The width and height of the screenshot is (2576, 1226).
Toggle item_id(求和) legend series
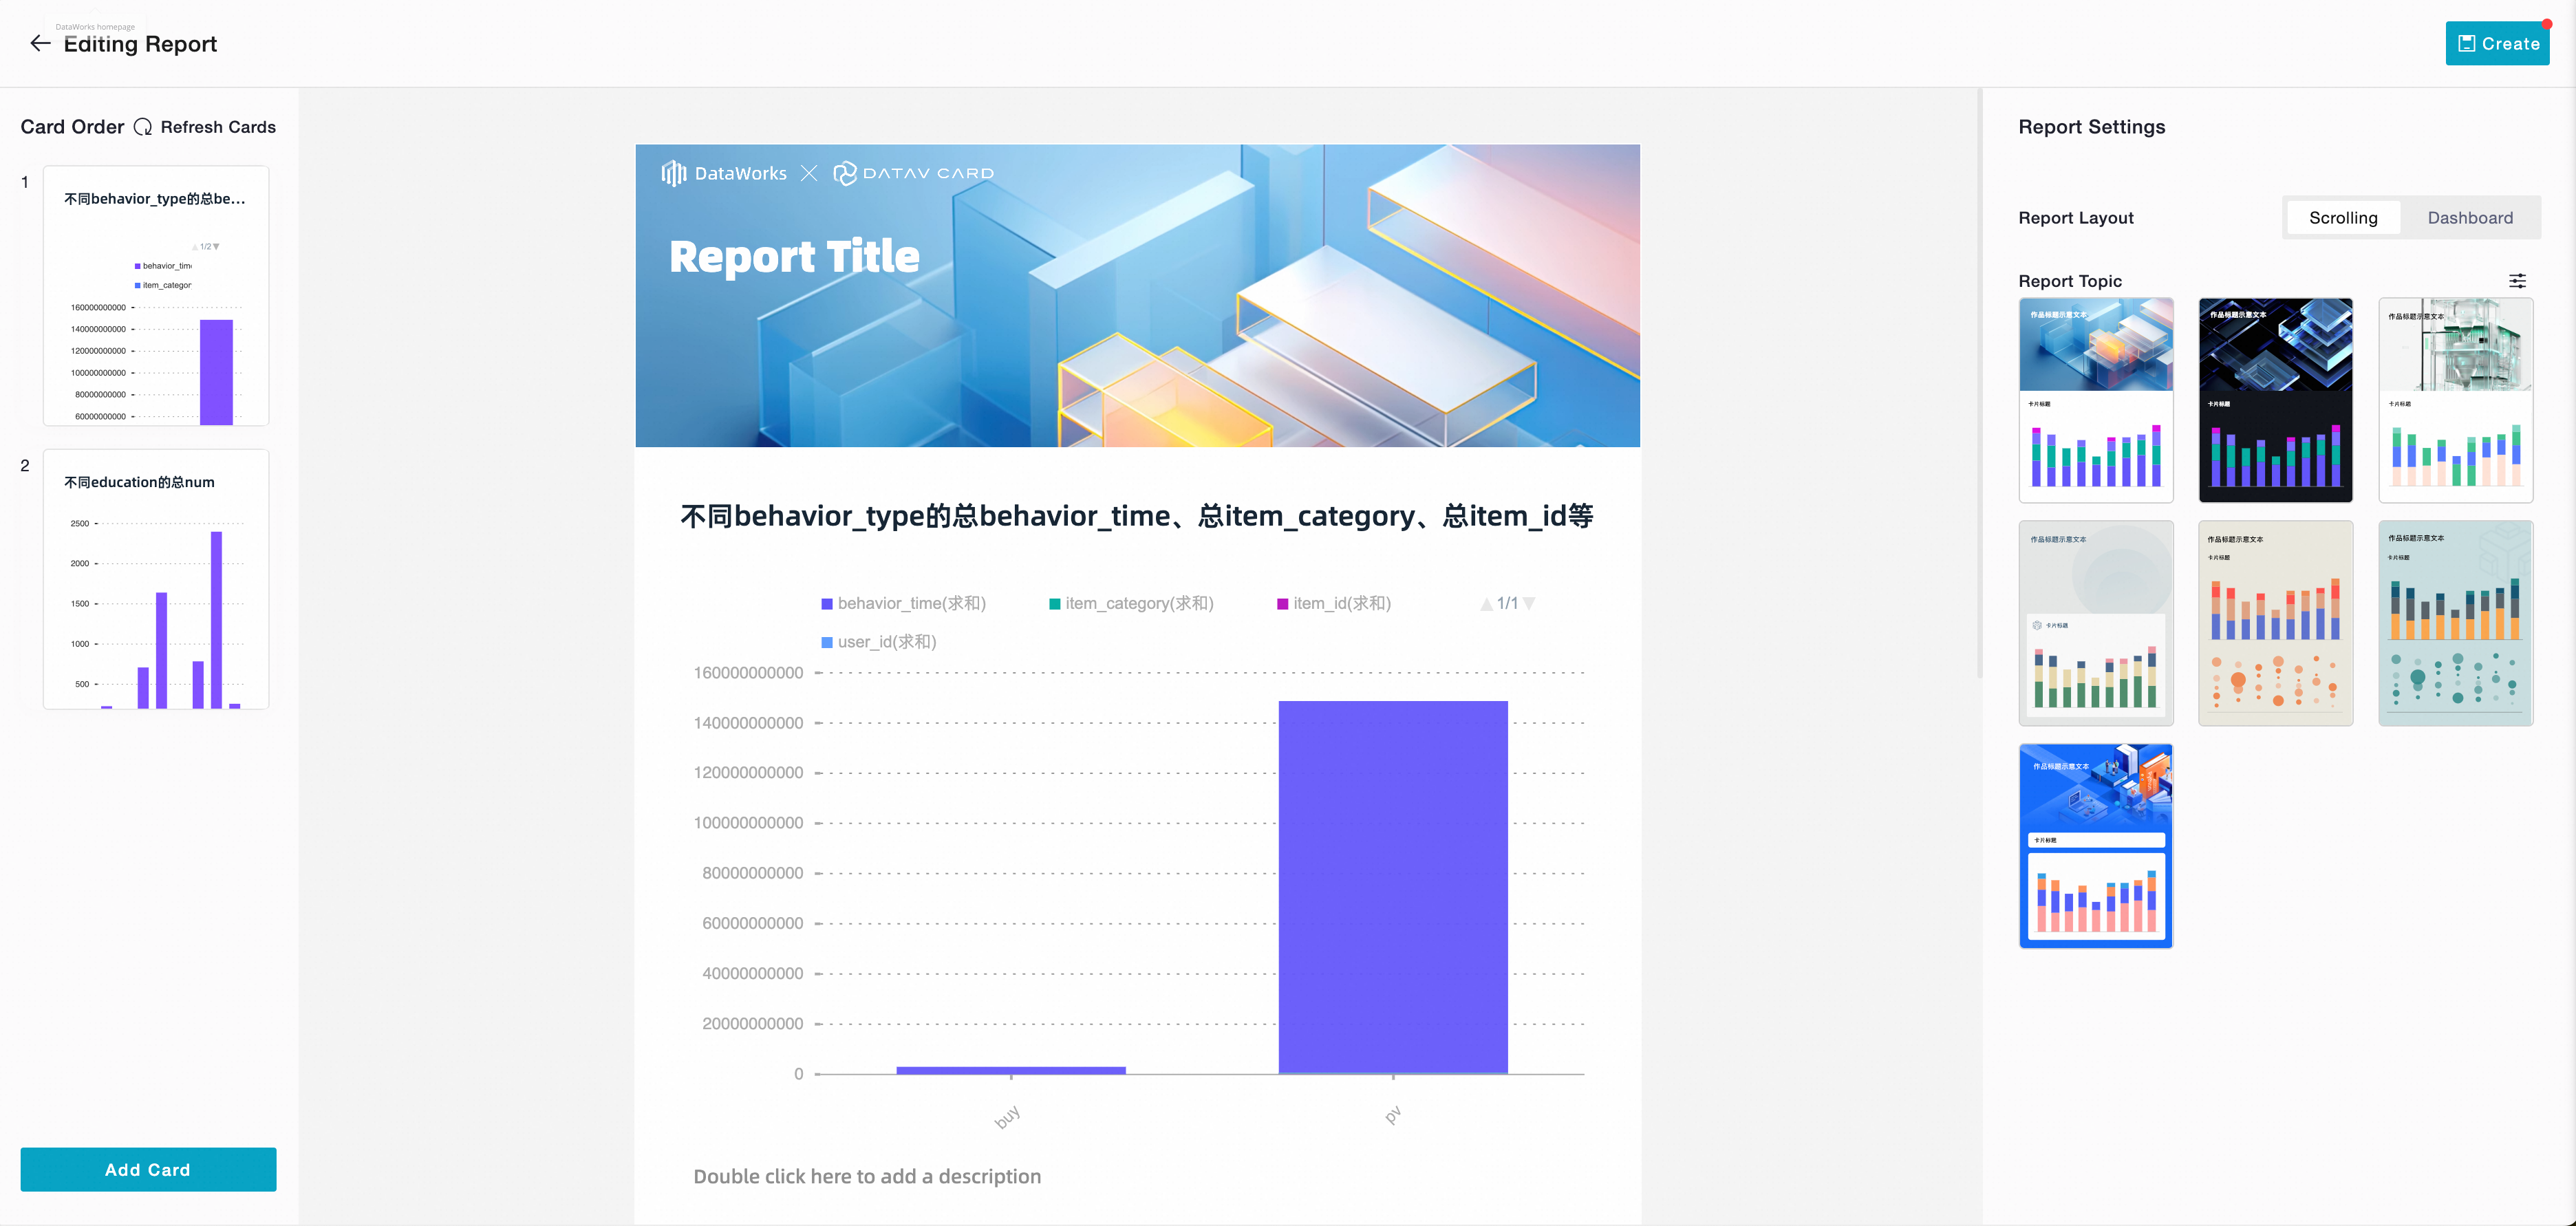1334,603
